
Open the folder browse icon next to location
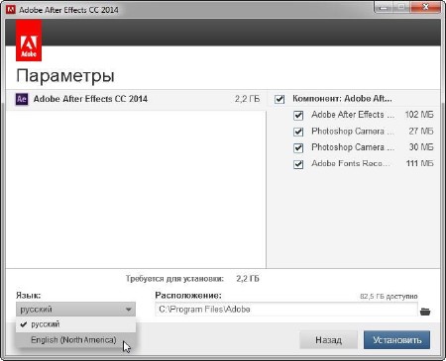click(425, 311)
